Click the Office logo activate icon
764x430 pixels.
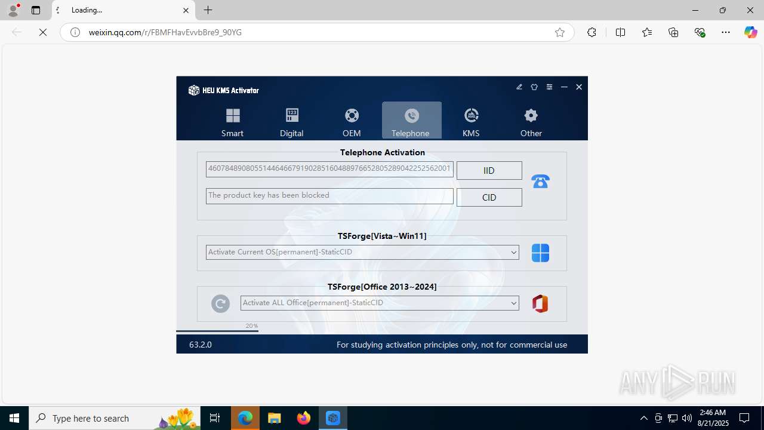[540, 303]
